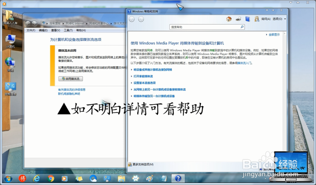The image size is (316, 185).
Task: Open Help home page via house icon
Action: pos(229,19)
